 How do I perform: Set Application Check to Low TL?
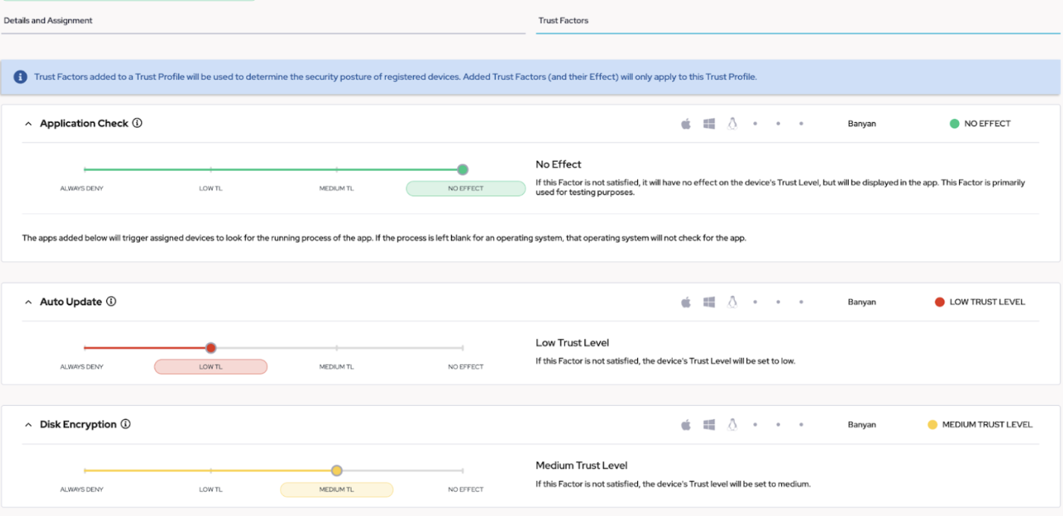tap(211, 188)
